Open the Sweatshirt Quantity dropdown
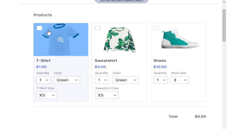 pos(102,80)
